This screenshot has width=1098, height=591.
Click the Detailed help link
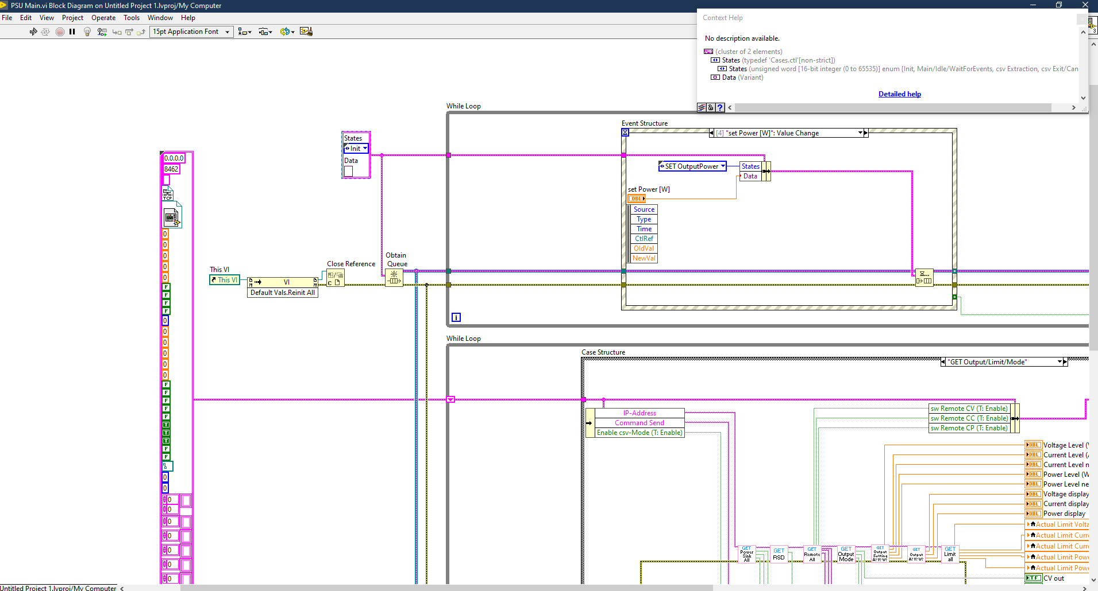[x=899, y=94]
